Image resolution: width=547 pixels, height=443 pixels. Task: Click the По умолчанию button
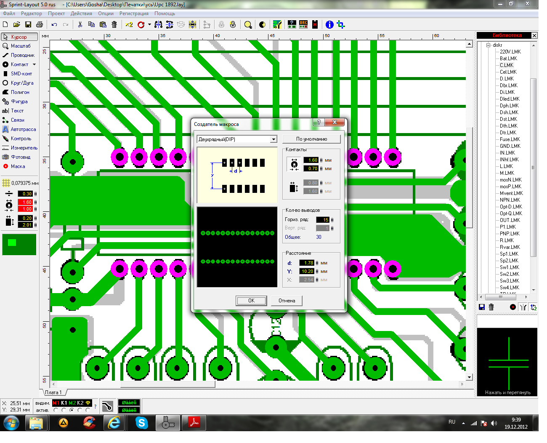coord(311,139)
